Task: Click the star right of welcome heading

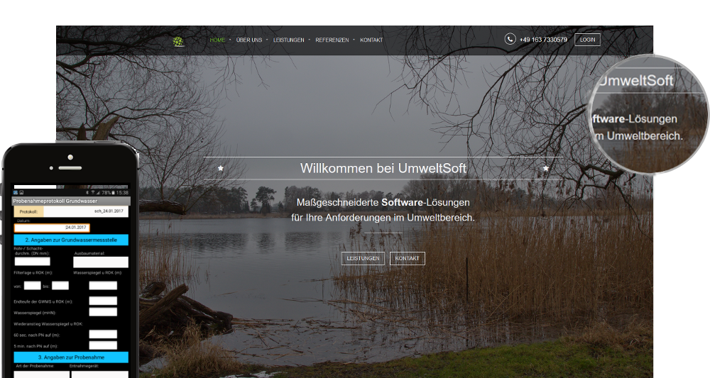Action: 545,168
